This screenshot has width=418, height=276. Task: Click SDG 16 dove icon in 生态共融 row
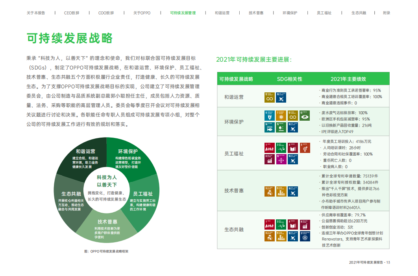[x=293, y=236]
